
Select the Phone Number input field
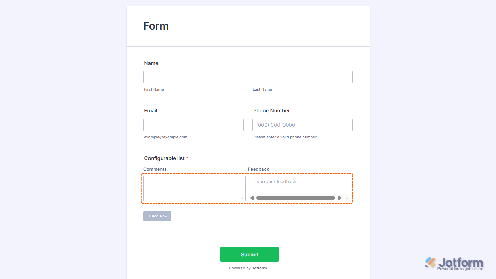coord(302,125)
